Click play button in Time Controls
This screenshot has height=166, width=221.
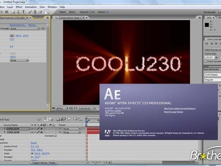tap(216, 44)
